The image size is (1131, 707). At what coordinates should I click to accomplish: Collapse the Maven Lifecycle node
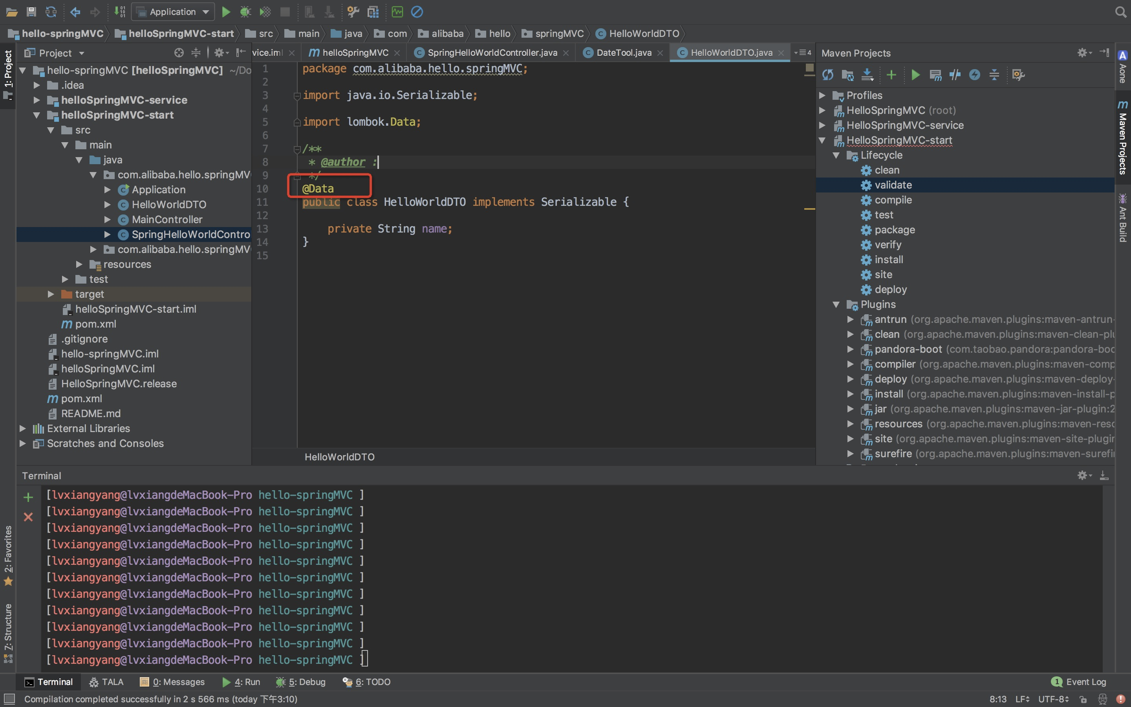[x=836, y=155]
